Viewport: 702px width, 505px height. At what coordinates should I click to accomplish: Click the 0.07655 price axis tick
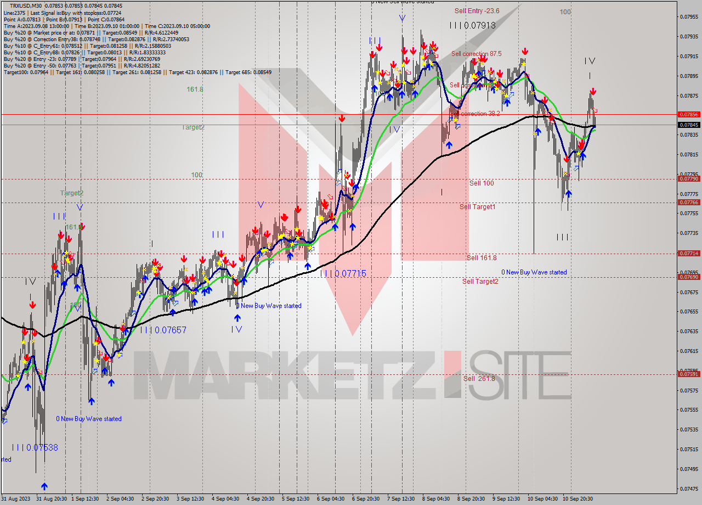[689, 311]
